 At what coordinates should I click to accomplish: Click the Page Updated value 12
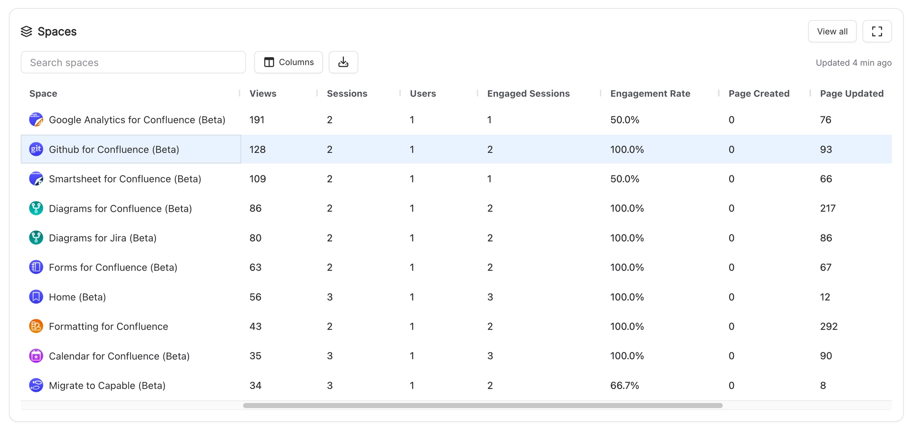pos(825,297)
